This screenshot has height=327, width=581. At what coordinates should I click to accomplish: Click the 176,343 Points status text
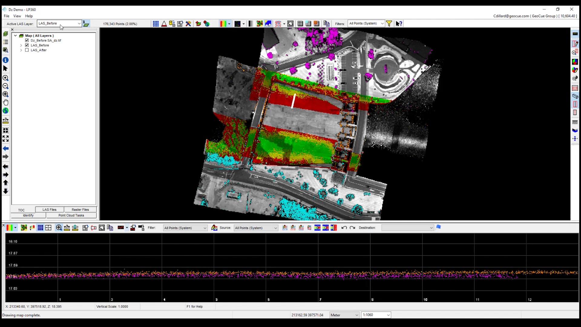[120, 24]
